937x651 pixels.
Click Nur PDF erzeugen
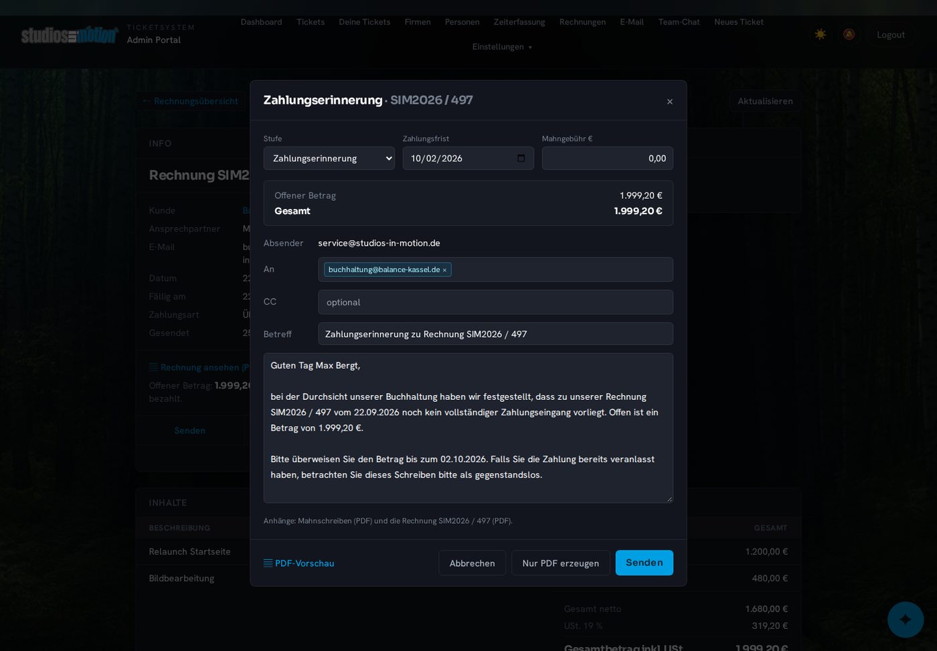pyautogui.click(x=561, y=563)
